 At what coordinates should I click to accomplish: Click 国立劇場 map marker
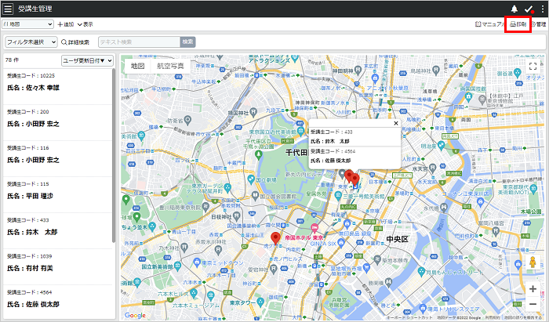click(x=251, y=179)
